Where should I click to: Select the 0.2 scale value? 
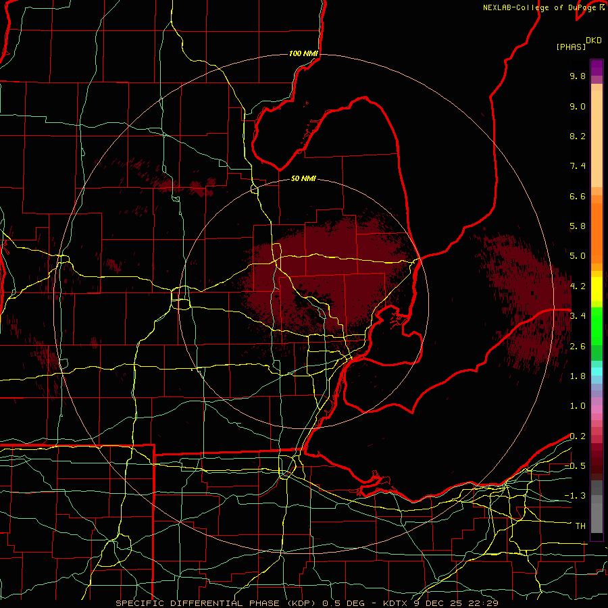[x=578, y=436]
